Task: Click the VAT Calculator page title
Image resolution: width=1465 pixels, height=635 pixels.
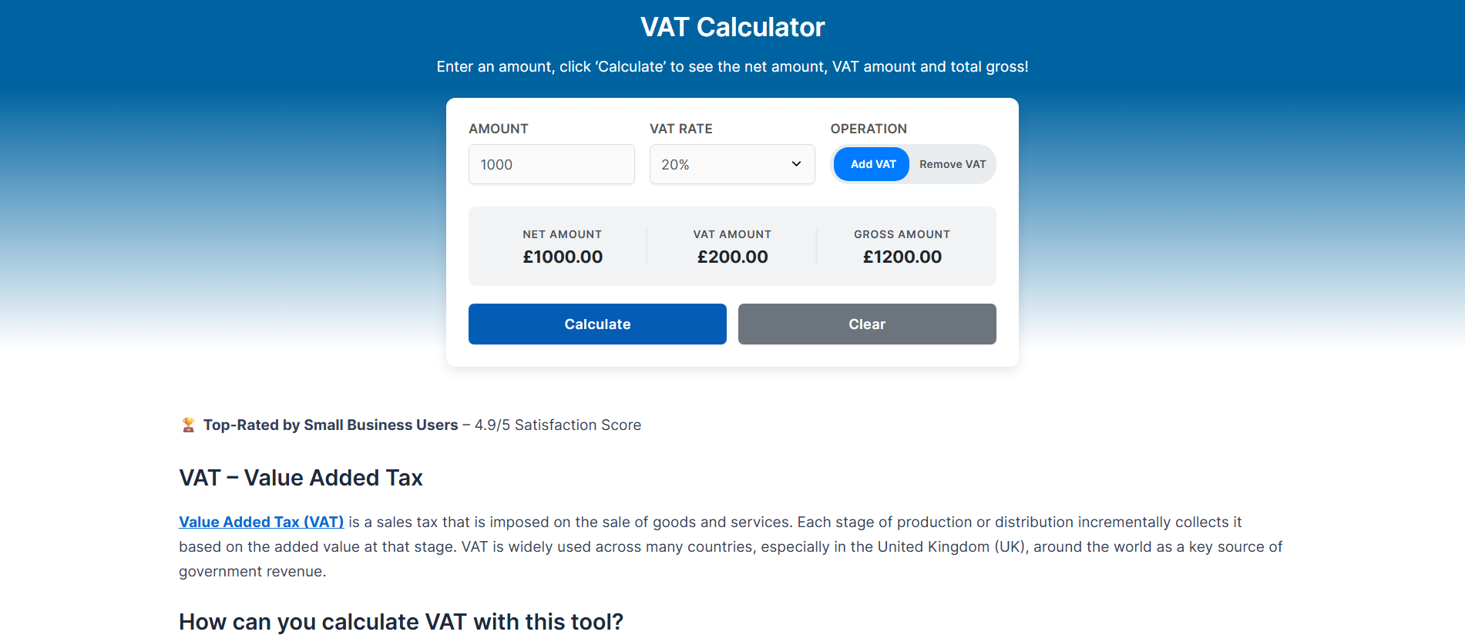Action: (x=731, y=26)
